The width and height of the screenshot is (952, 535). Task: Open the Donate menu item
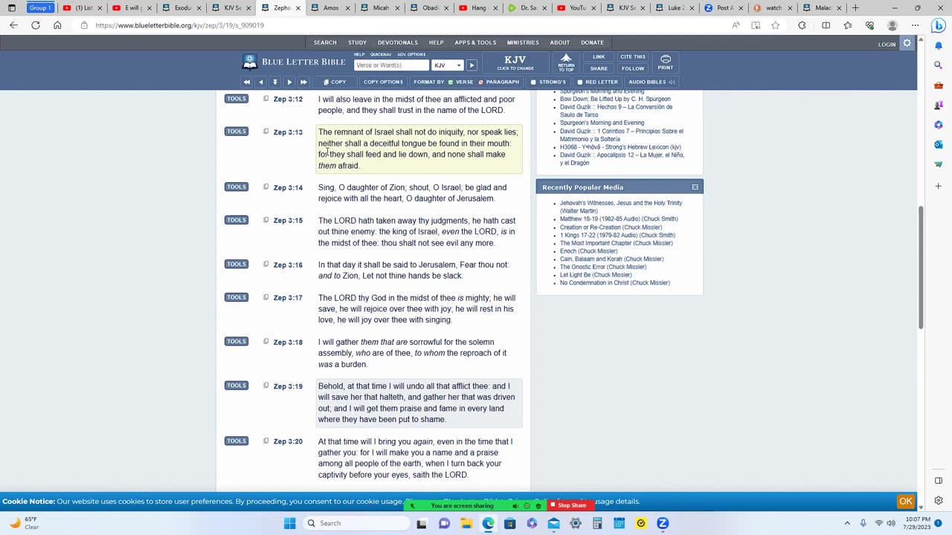(x=592, y=42)
